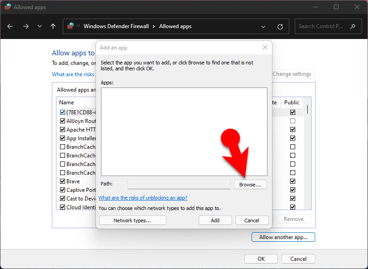Refresh the Allowed apps page

(280, 27)
